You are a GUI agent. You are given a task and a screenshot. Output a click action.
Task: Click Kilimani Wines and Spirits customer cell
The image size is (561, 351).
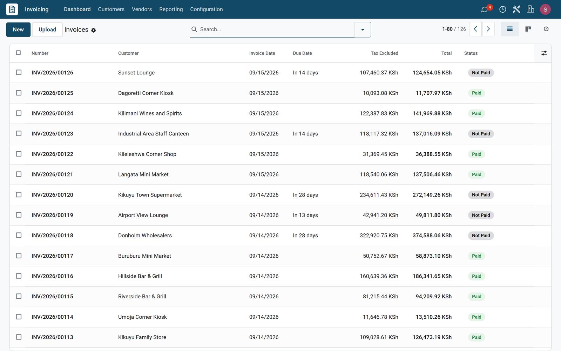point(150,113)
